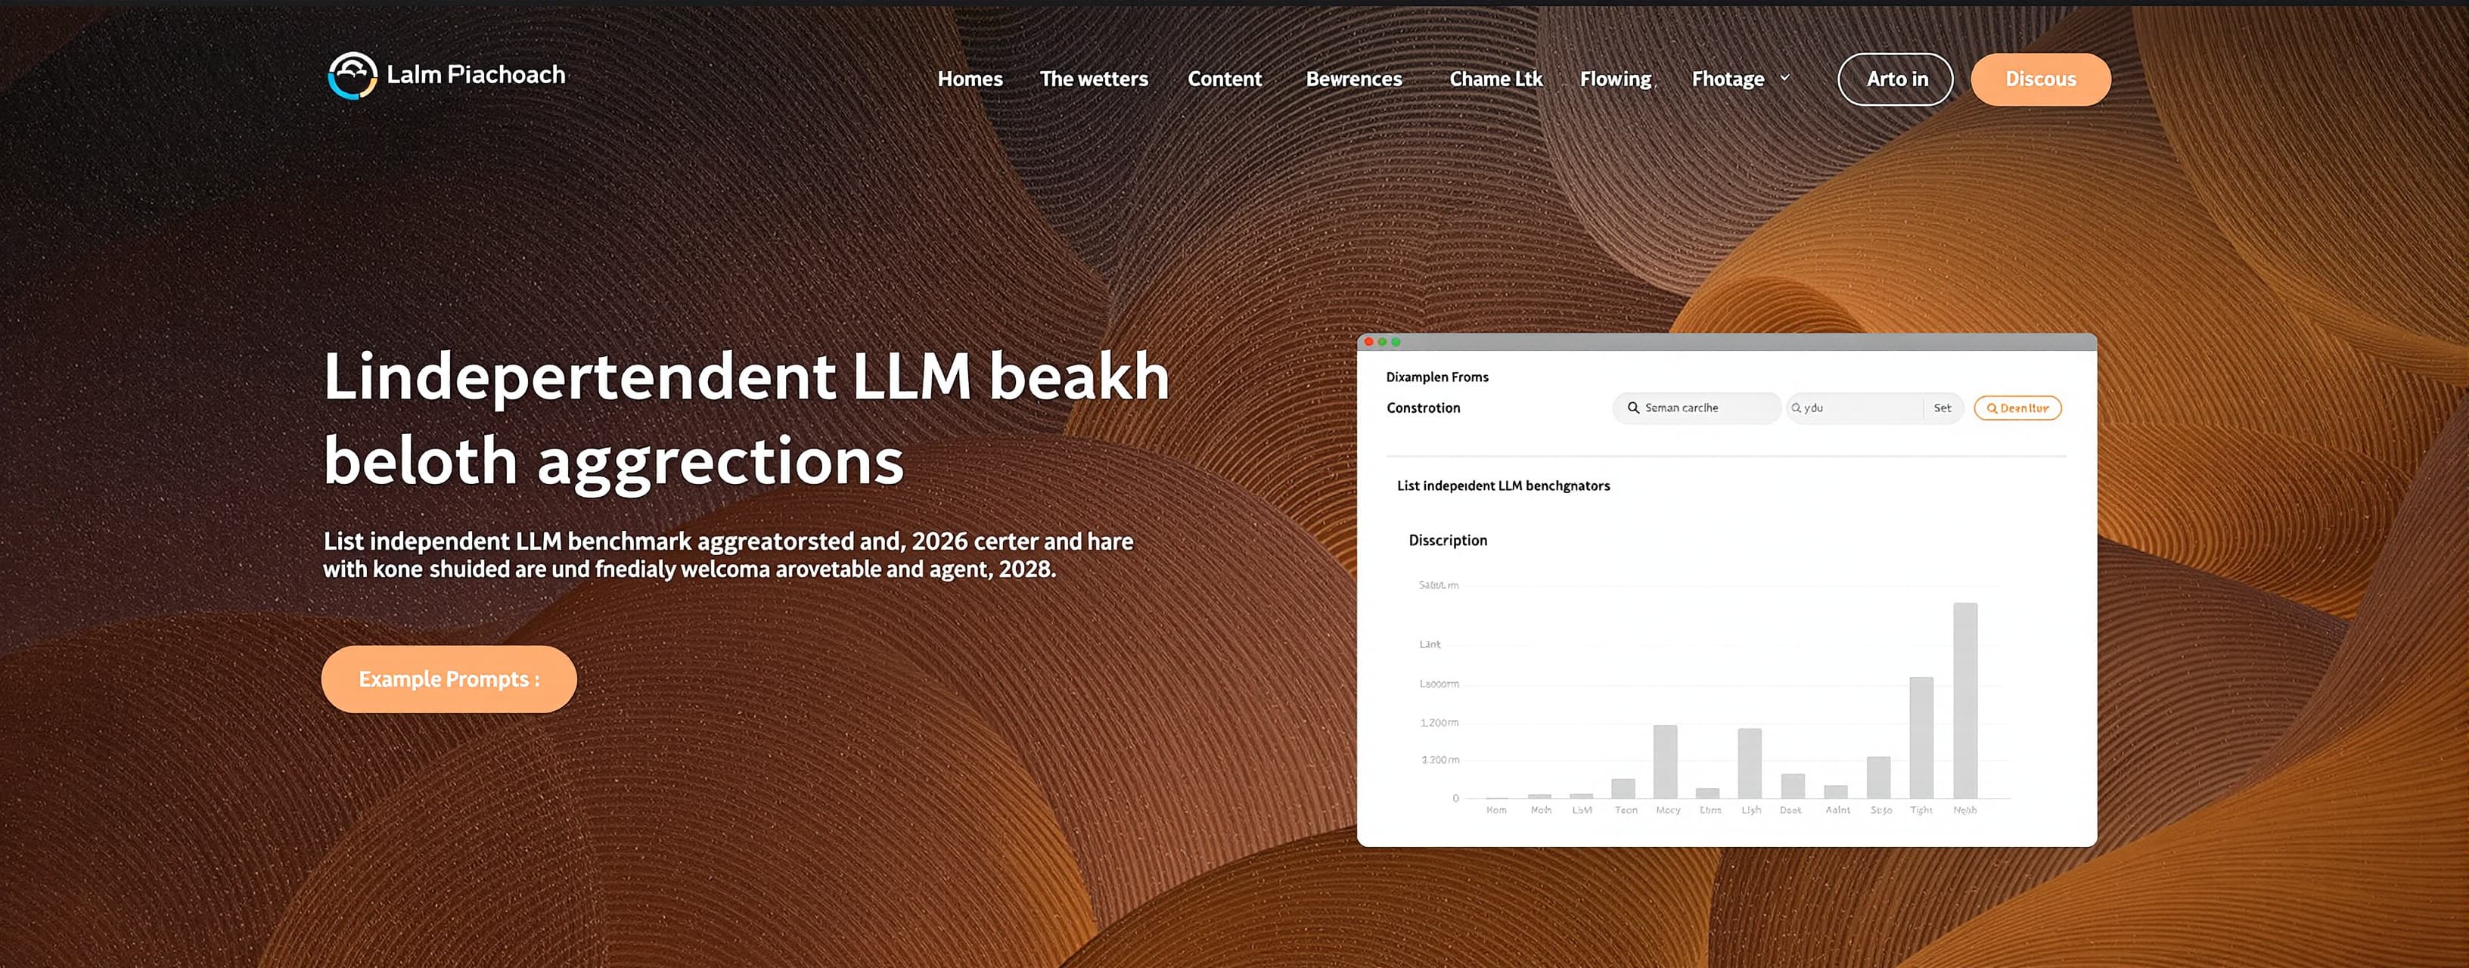The width and height of the screenshot is (2469, 968).
Task: Open the Bewrences nav link
Action: coord(1353,79)
